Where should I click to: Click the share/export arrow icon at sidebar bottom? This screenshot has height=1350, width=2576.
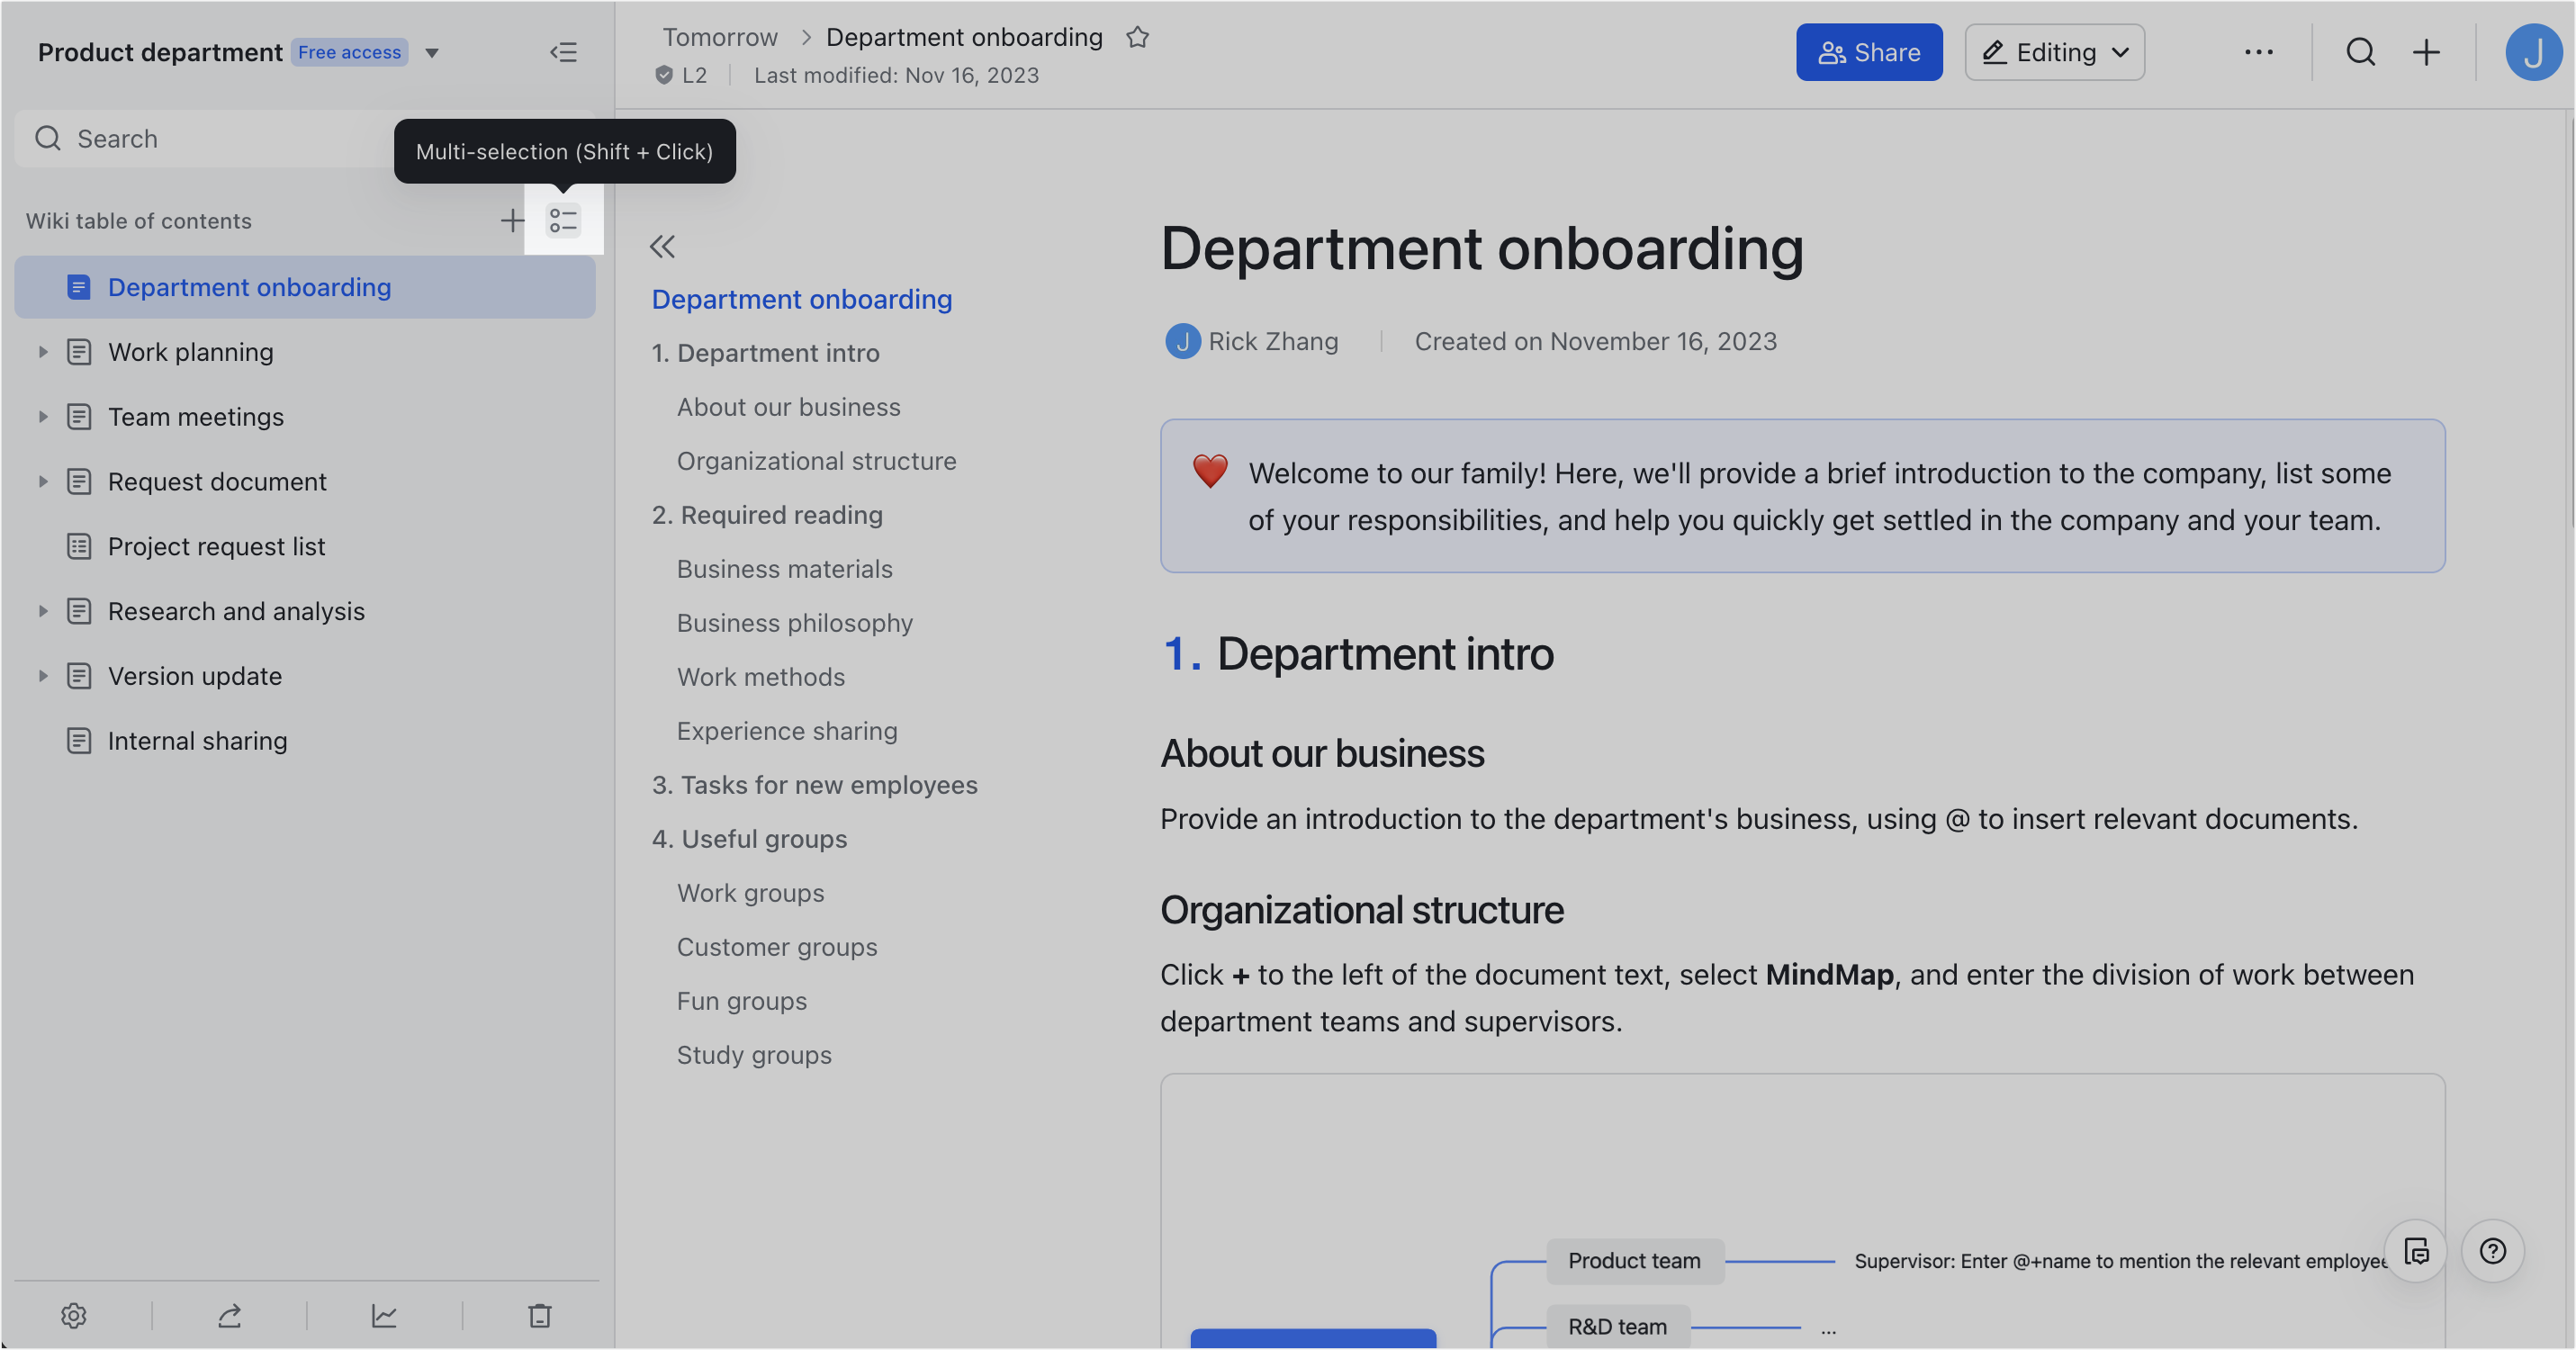pos(229,1315)
